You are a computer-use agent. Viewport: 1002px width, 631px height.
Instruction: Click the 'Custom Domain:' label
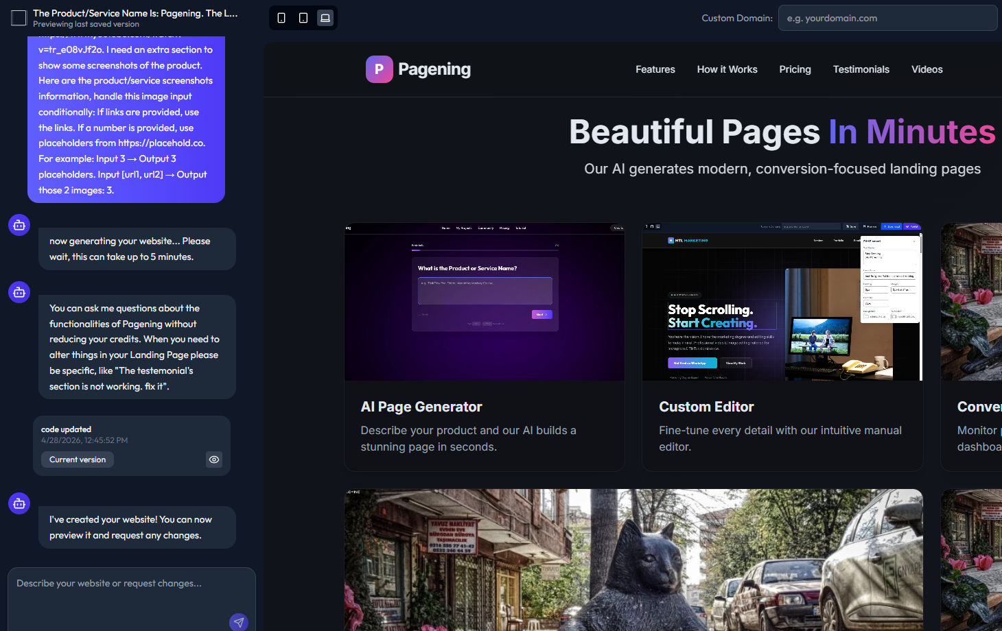point(737,18)
